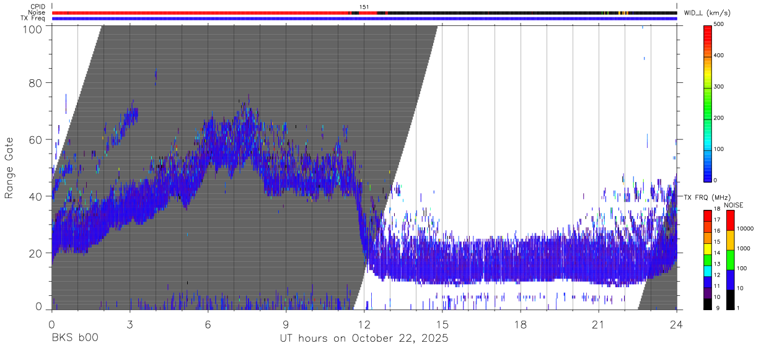Click the '24' UT hour axis tick
Screen dimensions: 761x351
pyautogui.click(x=677, y=324)
